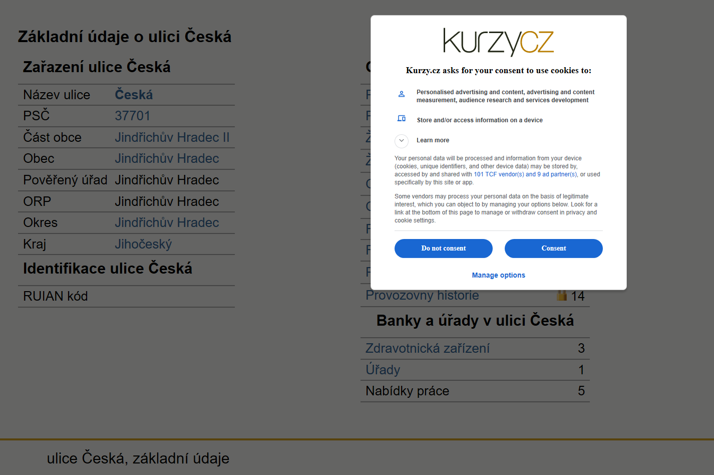Open the 101 TCF vendor(s) link
Screen dimensions: 714x475
[x=499, y=174]
